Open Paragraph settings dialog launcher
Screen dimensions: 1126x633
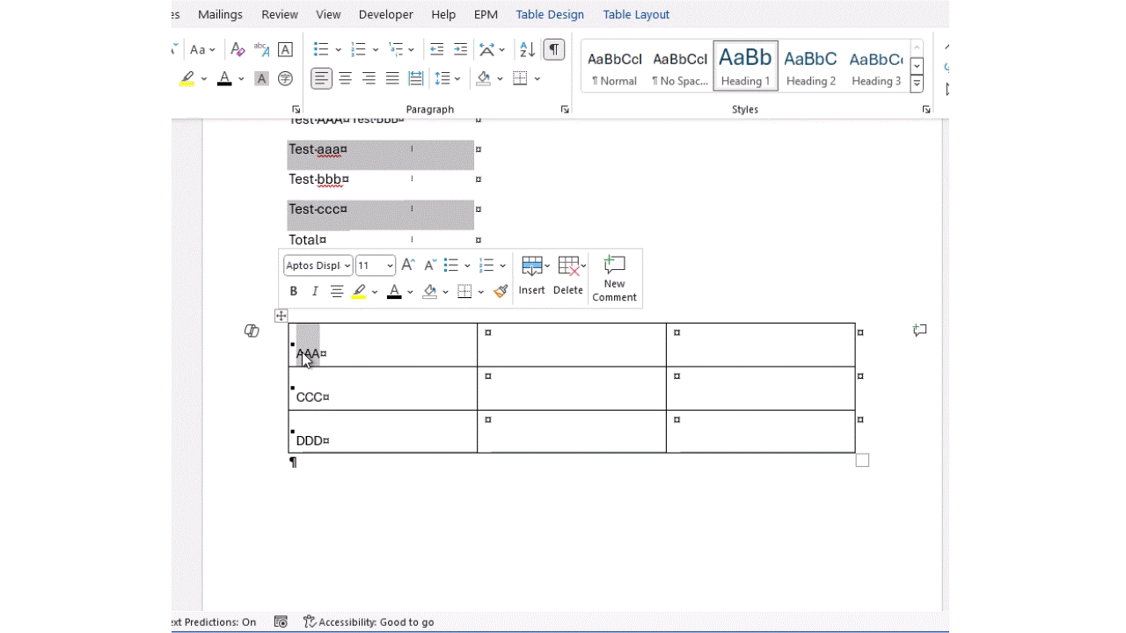pos(565,109)
